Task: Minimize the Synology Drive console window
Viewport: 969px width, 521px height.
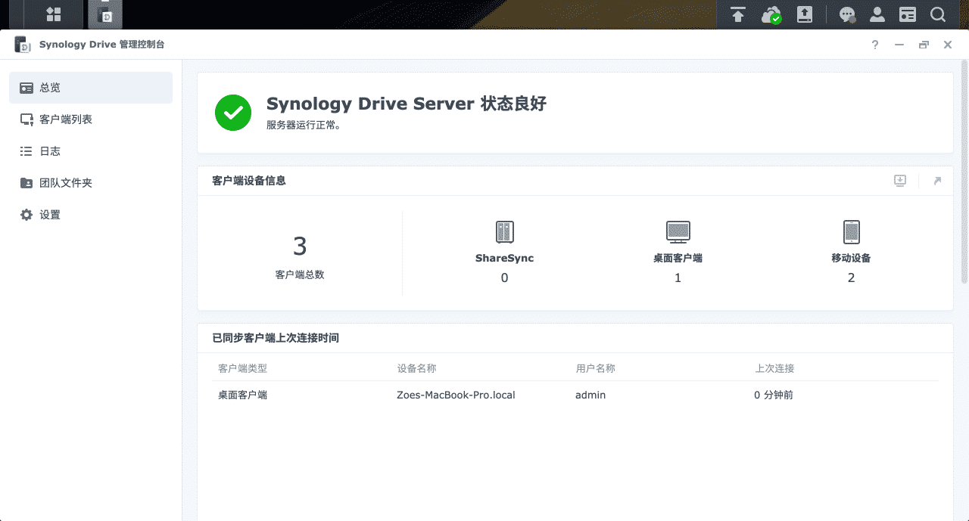Action: [x=899, y=45]
